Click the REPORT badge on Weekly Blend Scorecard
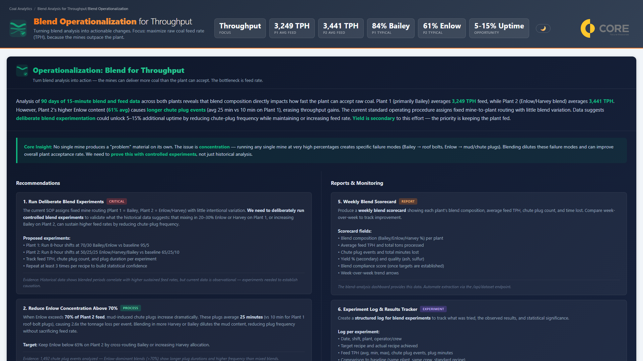Viewport: 643px width, 361px height. [408, 201]
